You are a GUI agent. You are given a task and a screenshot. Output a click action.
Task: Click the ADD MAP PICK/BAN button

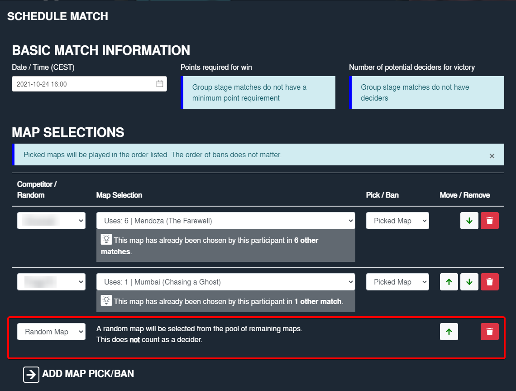pos(88,374)
